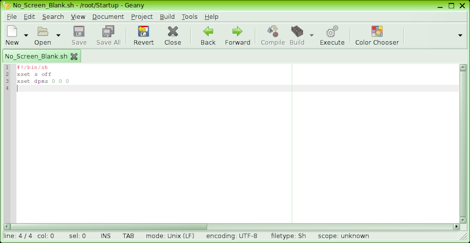
Task: Click the Geany application icon in title bar
Action: (x=6, y=5)
